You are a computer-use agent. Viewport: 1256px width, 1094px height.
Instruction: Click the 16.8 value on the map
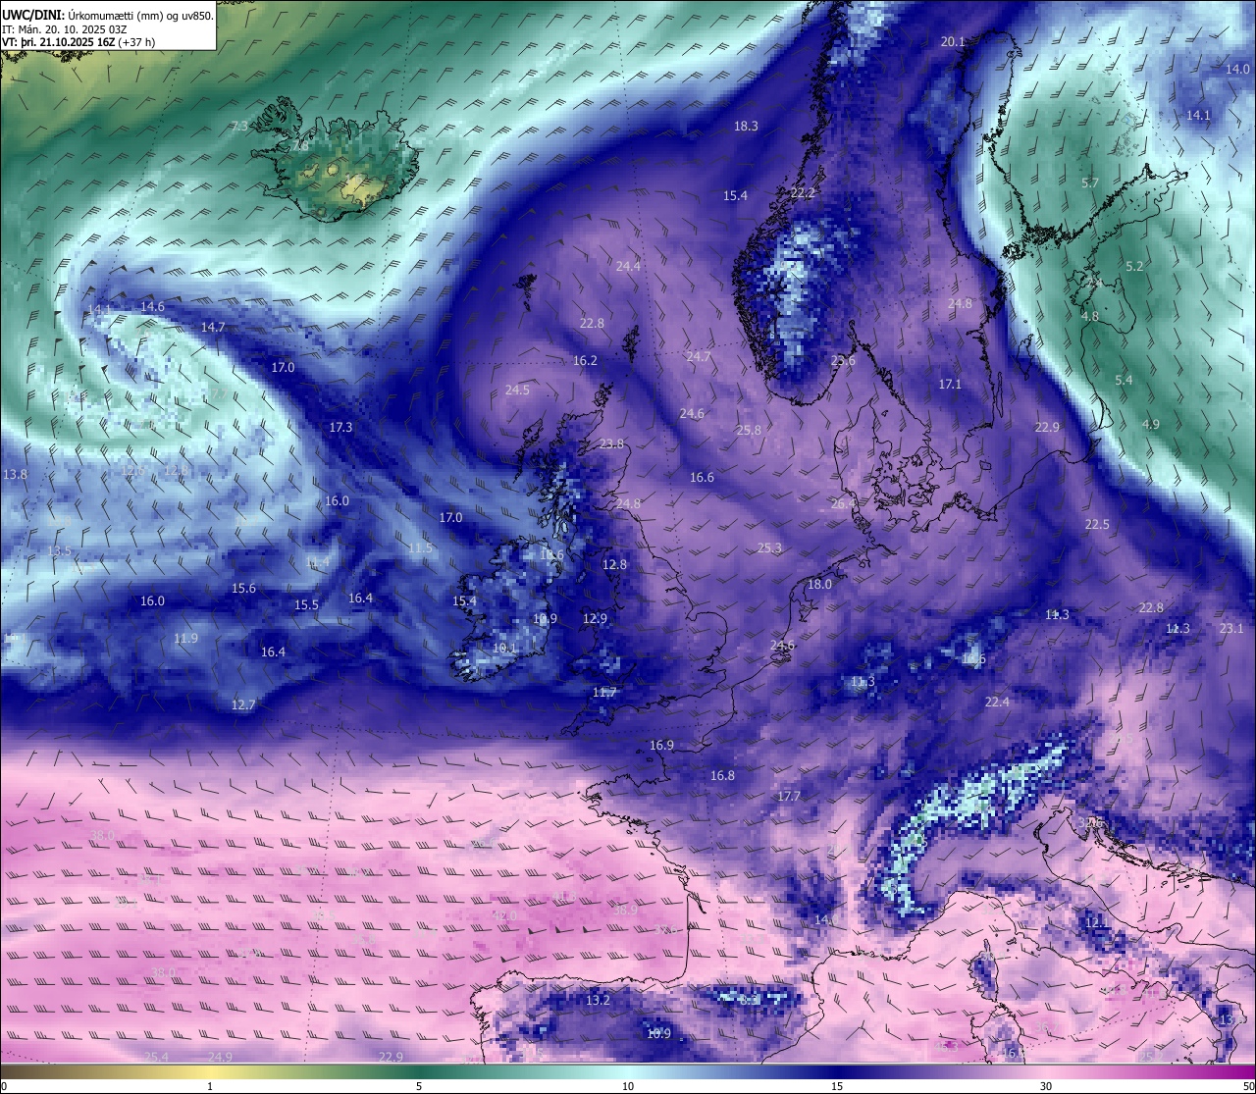point(722,775)
